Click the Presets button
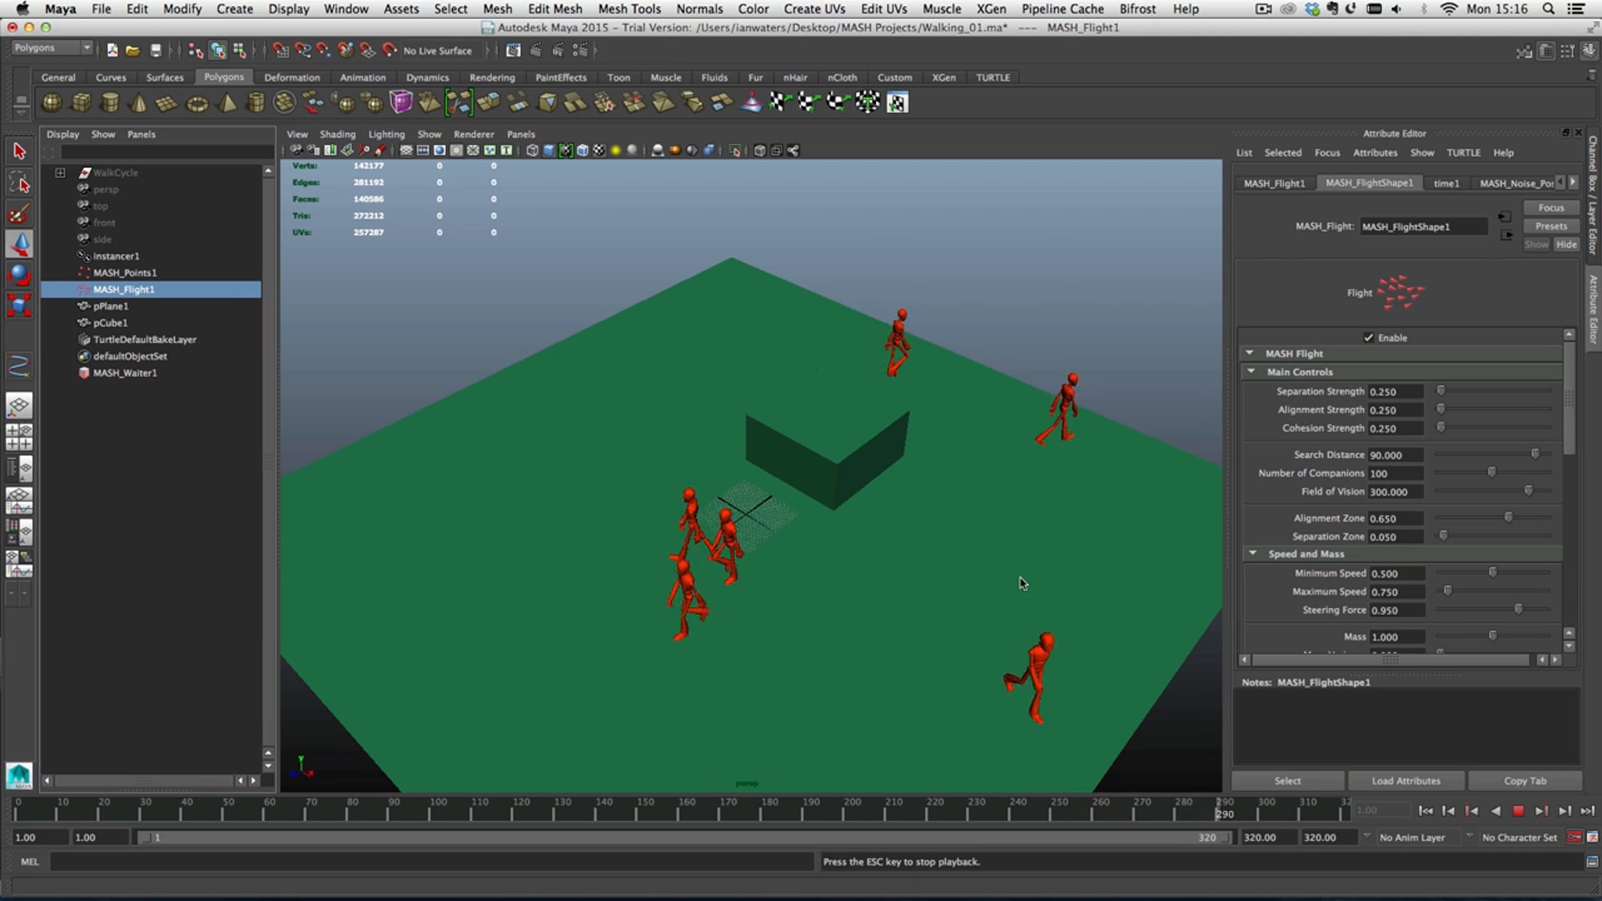1602x901 pixels. [x=1551, y=226]
